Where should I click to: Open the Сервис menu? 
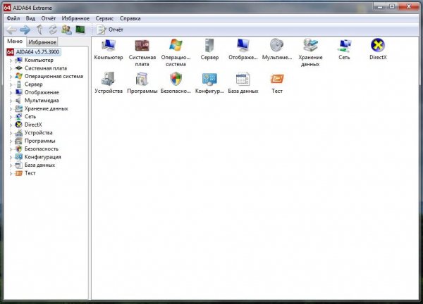pos(104,18)
